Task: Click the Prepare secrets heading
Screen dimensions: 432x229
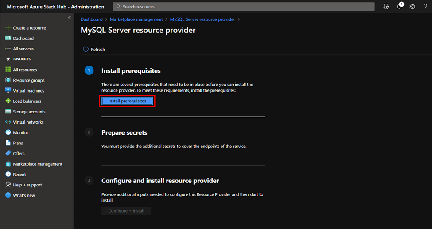Action: (x=124, y=132)
